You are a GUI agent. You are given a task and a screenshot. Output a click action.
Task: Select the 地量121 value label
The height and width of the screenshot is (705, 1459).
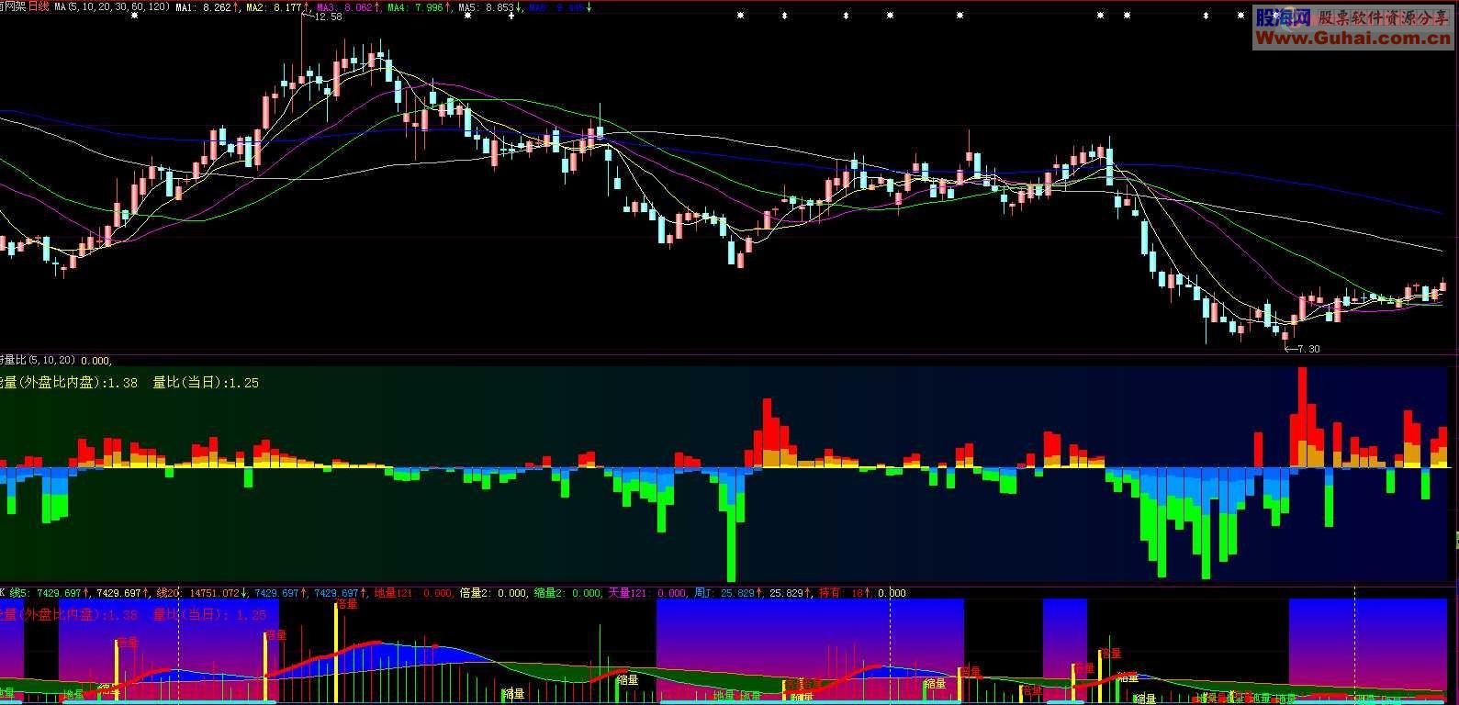[413, 593]
